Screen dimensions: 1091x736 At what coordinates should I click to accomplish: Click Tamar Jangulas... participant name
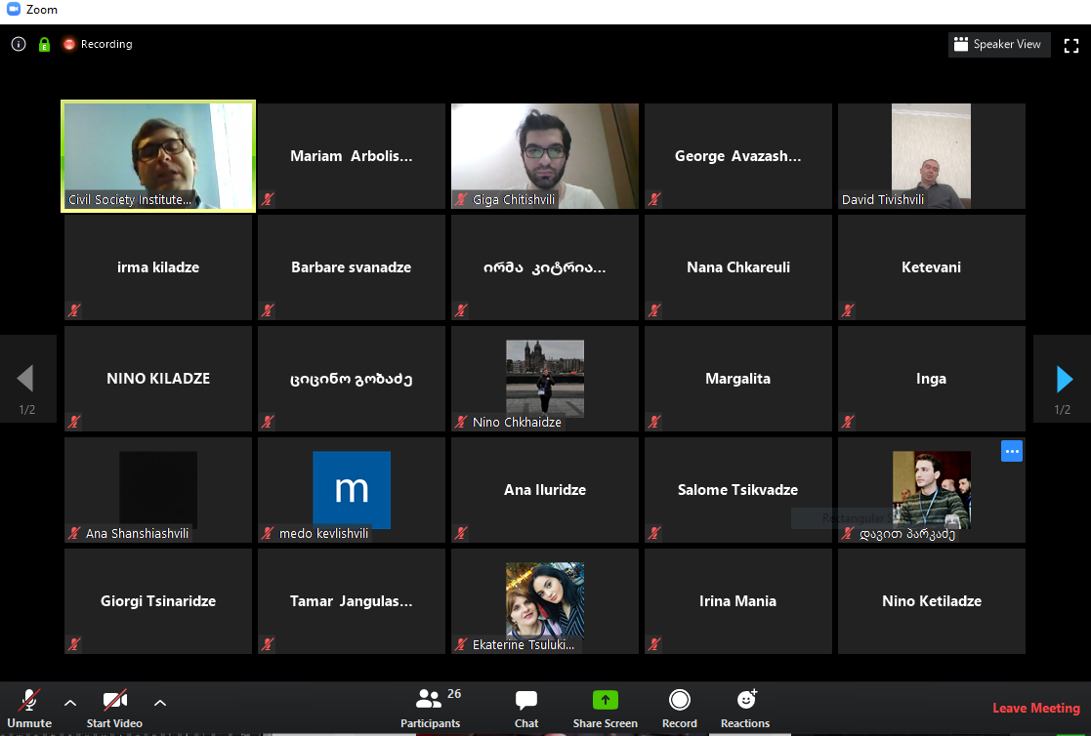[352, 601]
